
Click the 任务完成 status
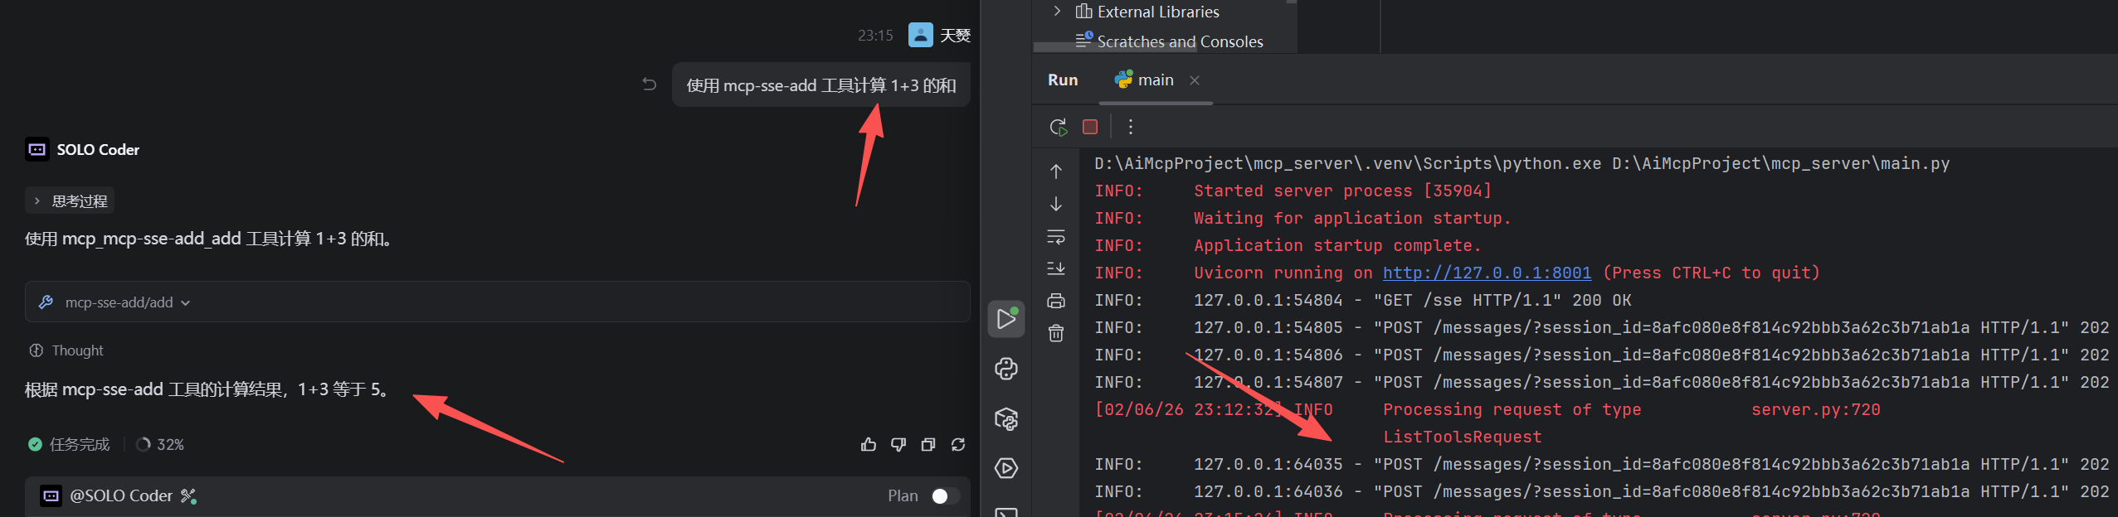(x=69, y=445)
